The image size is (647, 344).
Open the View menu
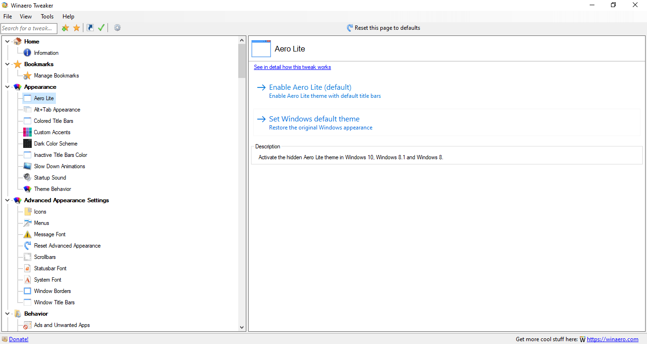pos(26,17)
